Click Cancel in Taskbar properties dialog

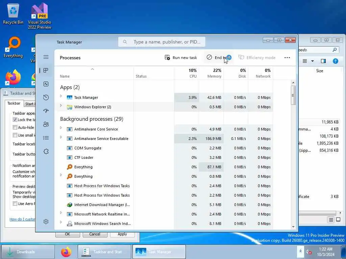coord(95,234)
